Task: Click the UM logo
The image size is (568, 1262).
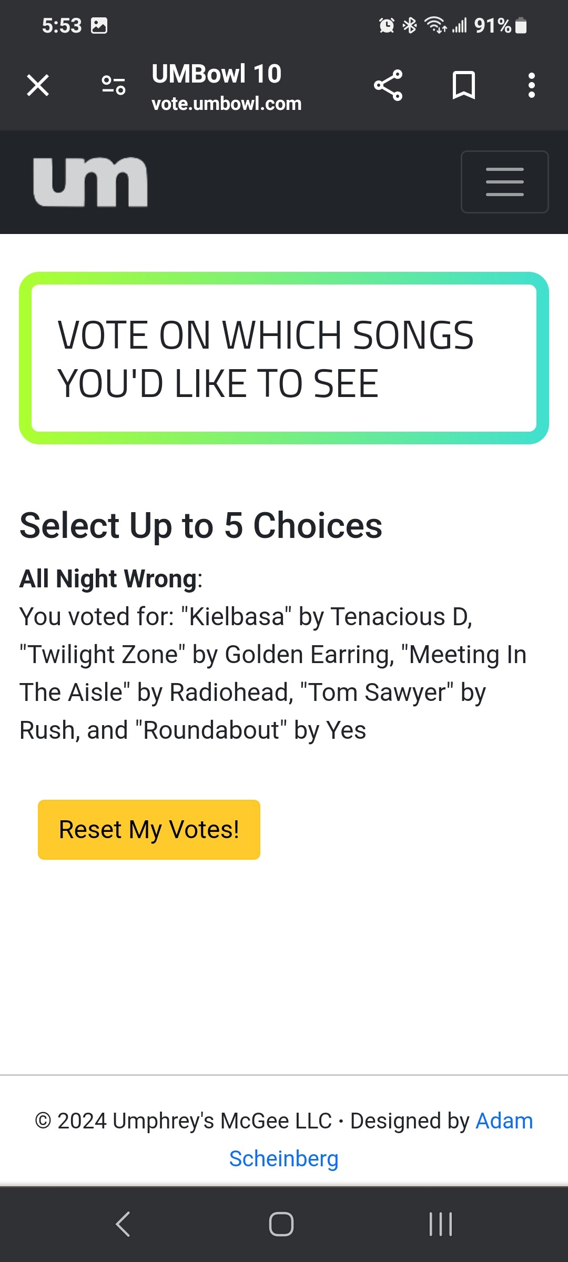Action: coord(90,182)
